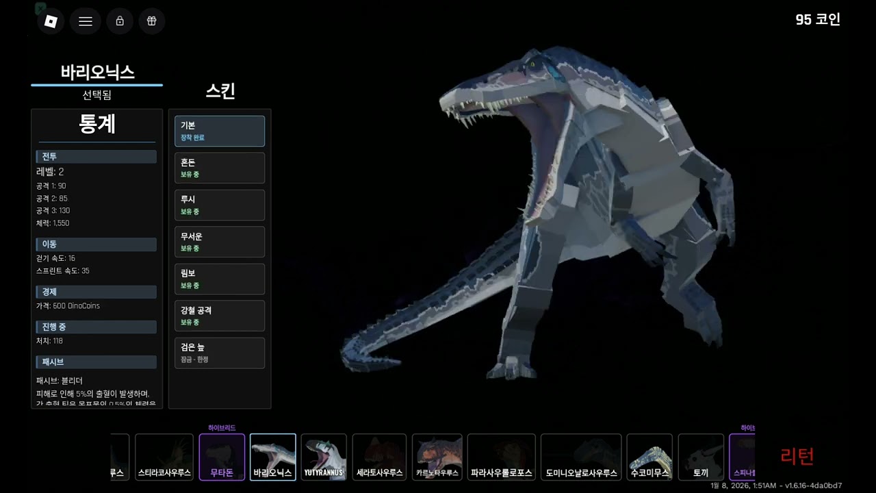Select the 혼돈 skin
This screenshot has width=876, height=493.
click(x=220, y=168)
